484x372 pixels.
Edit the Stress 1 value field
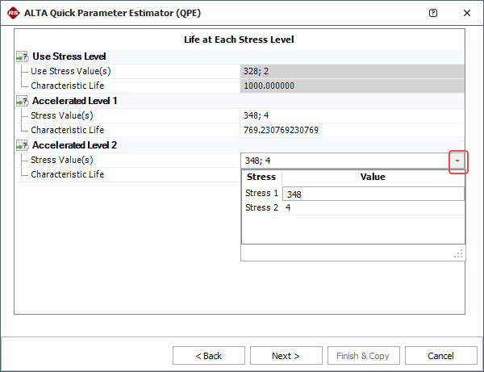click(373, 194)
